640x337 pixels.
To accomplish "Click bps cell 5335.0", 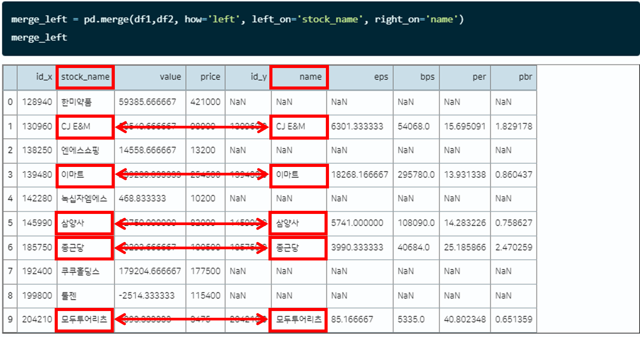I will click(416, 320).
